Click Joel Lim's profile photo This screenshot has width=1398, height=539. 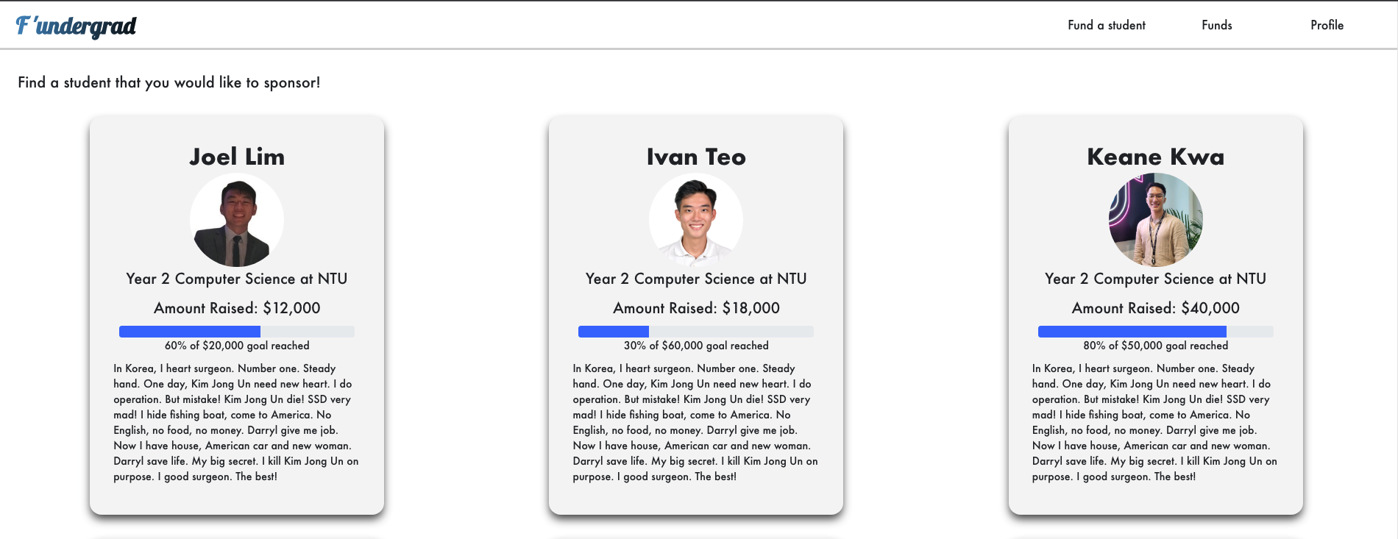point(237,220)
